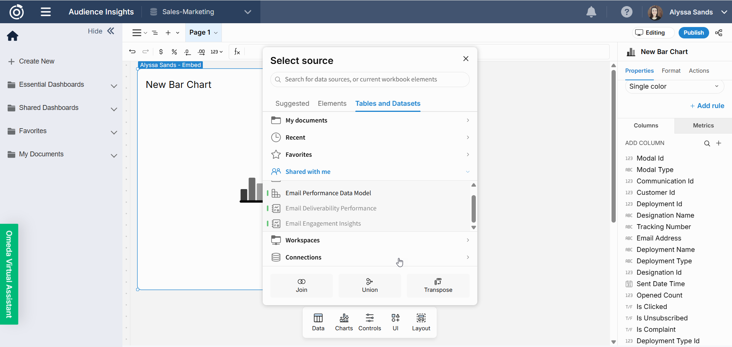Switch to the Metrics tab
Viewport: 732px width, 347px height.
pos(703,126)
